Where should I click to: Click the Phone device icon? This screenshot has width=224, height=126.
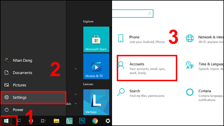(121, 38)
